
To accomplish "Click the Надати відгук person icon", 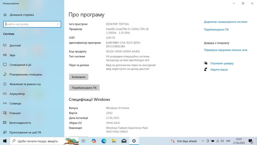I will pos(206,69).
